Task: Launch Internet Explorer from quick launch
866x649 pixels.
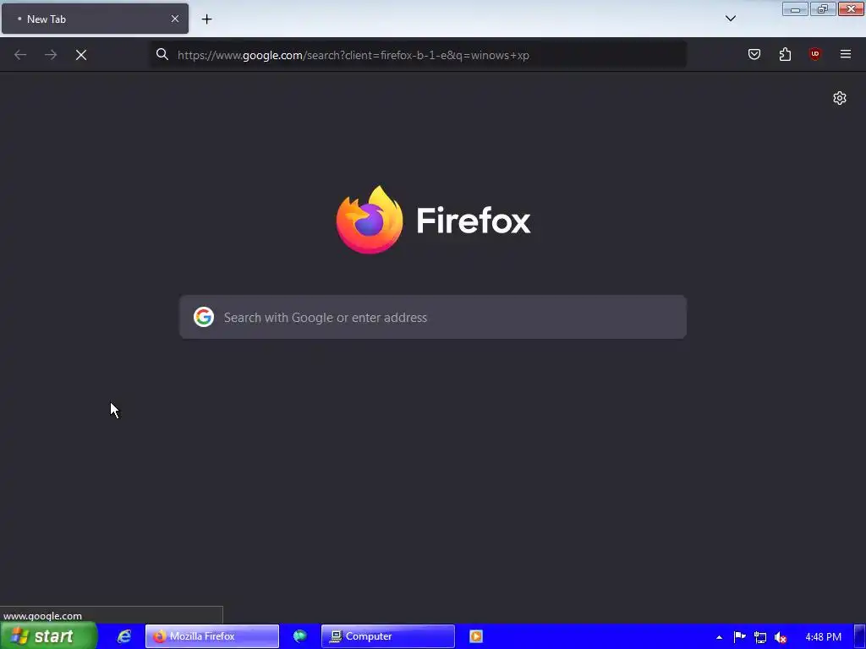Action: click(124, 636)
